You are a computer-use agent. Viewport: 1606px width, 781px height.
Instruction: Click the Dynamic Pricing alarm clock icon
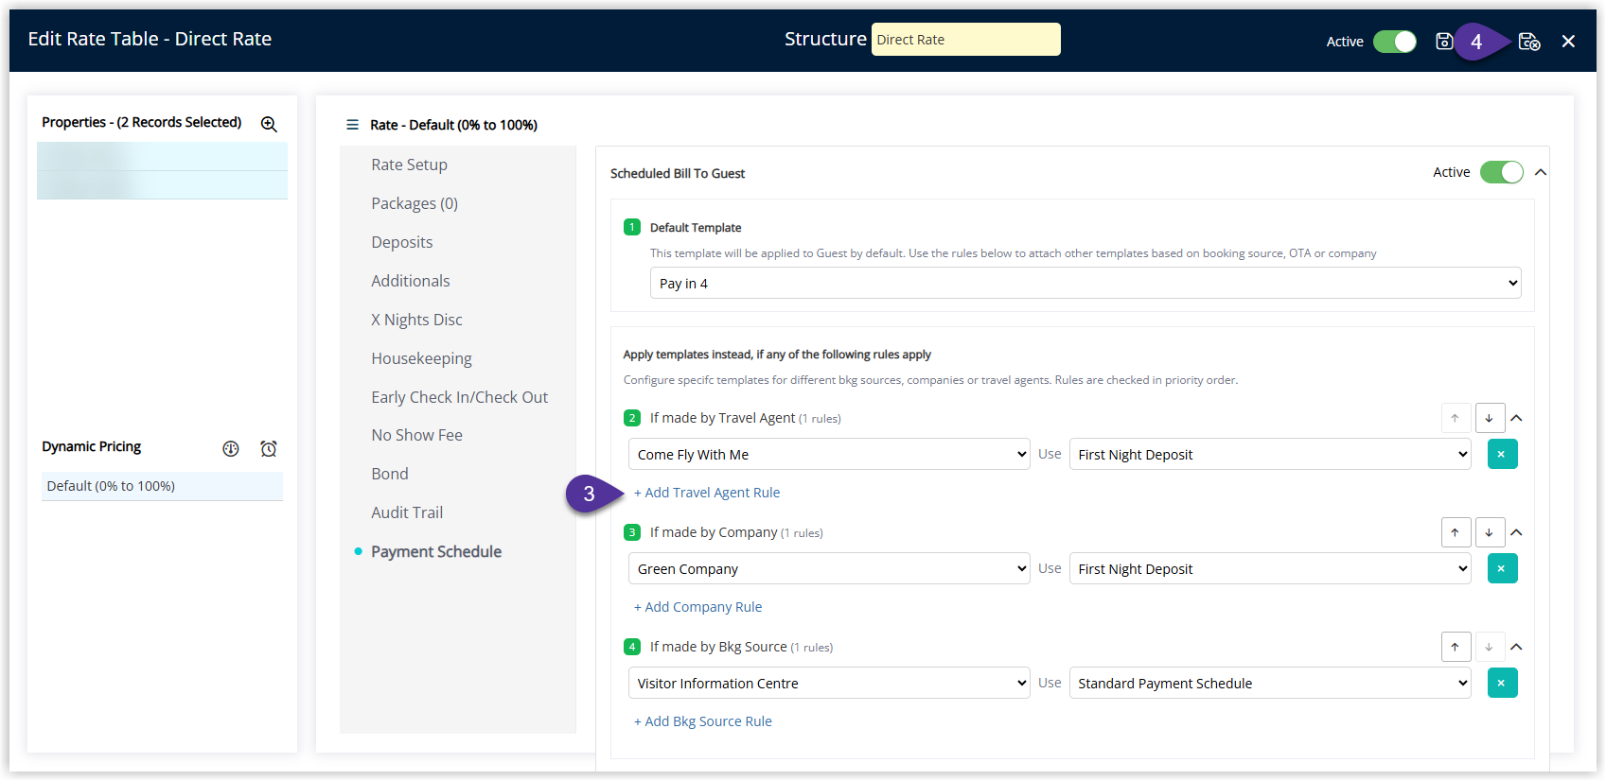pyautogui.click(x=269, y=448)
